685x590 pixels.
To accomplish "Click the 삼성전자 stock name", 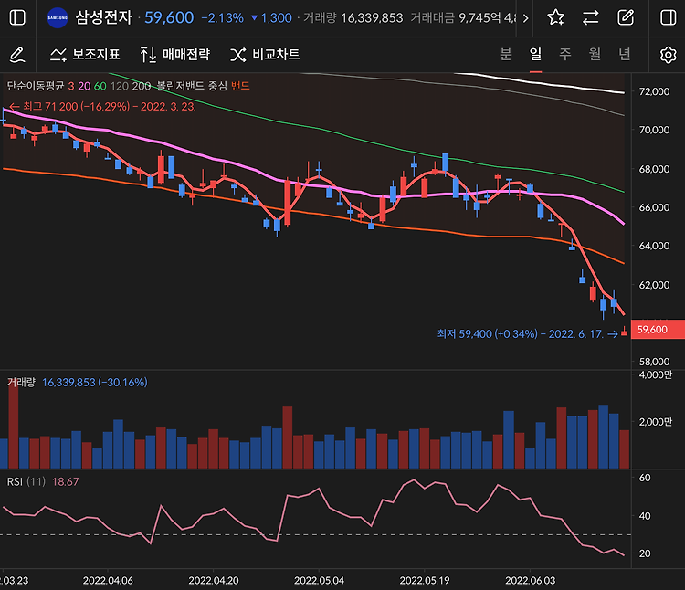I will pos(104,18).
